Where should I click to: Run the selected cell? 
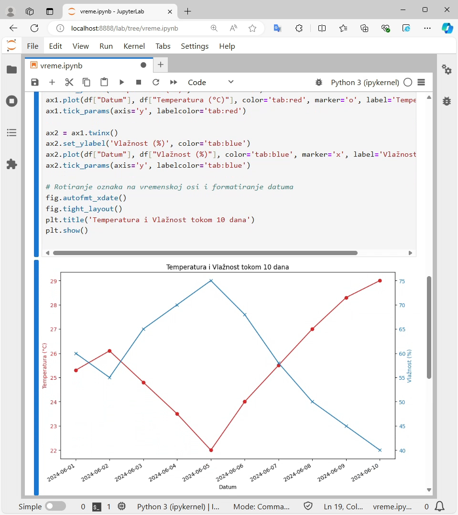pyautogui.click(x=121, y=82)
